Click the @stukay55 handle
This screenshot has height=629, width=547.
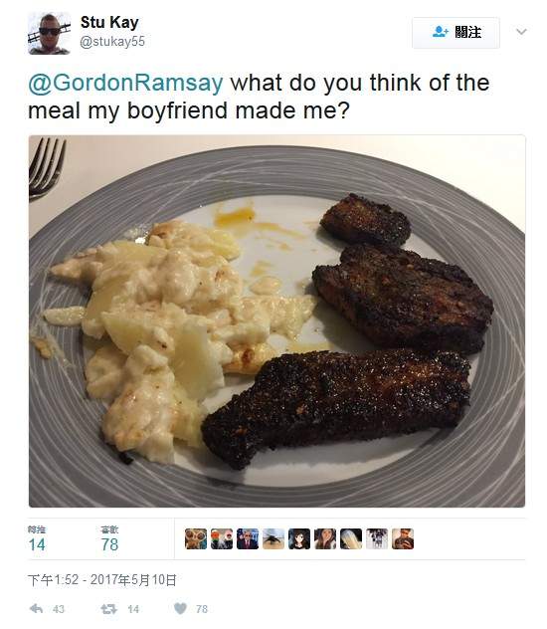pyautogui.click(x=112, y=42)
